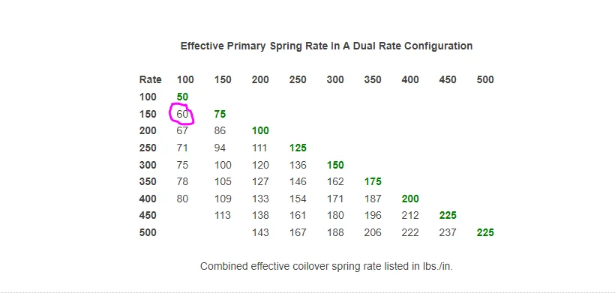Click the value 212 in row 450
Viewport: 615px width, 293px height.
pos(410,216)
